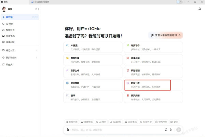
Task: Open 阅读总结 in the sidebar
Action: 20,42
